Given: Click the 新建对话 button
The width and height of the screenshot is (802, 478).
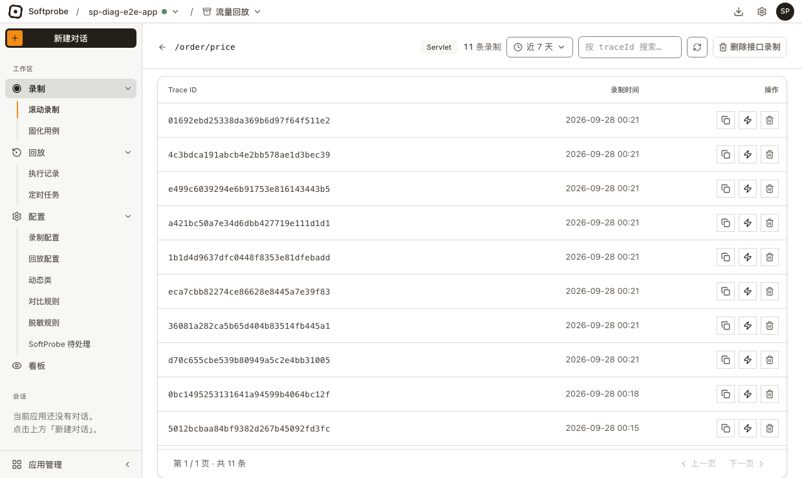Looking at the screenshot, I should pyautogui.click(x=71, y=38).
